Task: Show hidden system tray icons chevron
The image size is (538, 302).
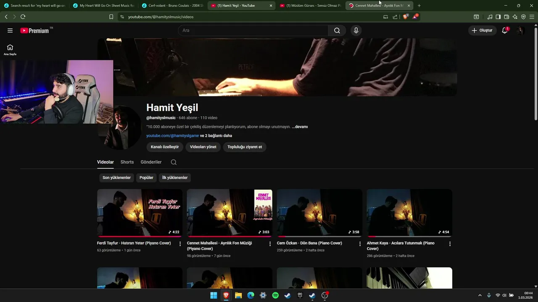Action: point(480,295)
